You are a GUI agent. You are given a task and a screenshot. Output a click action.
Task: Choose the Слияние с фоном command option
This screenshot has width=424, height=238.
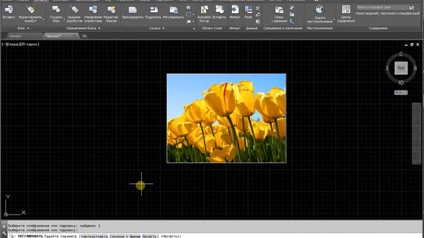(x=125, y=236)
